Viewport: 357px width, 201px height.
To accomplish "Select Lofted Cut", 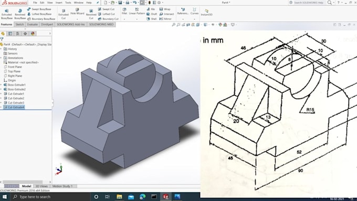I will [107, 14].
